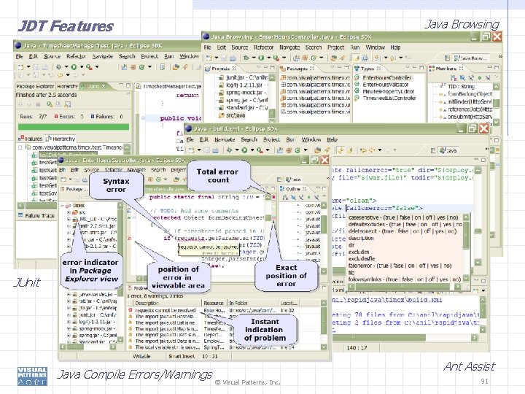This screenshot has height=394, width=525.
Task: Click the Eclipse icon in the build.xml window title bar
Action: pos(189,128)
